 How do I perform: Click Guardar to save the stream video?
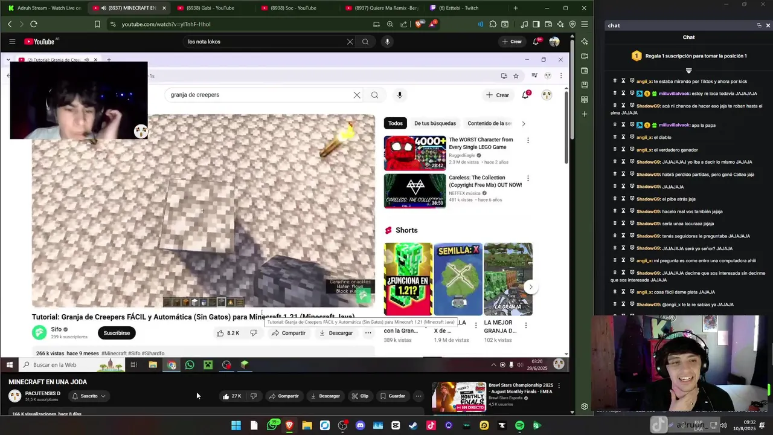click(393, 396)
